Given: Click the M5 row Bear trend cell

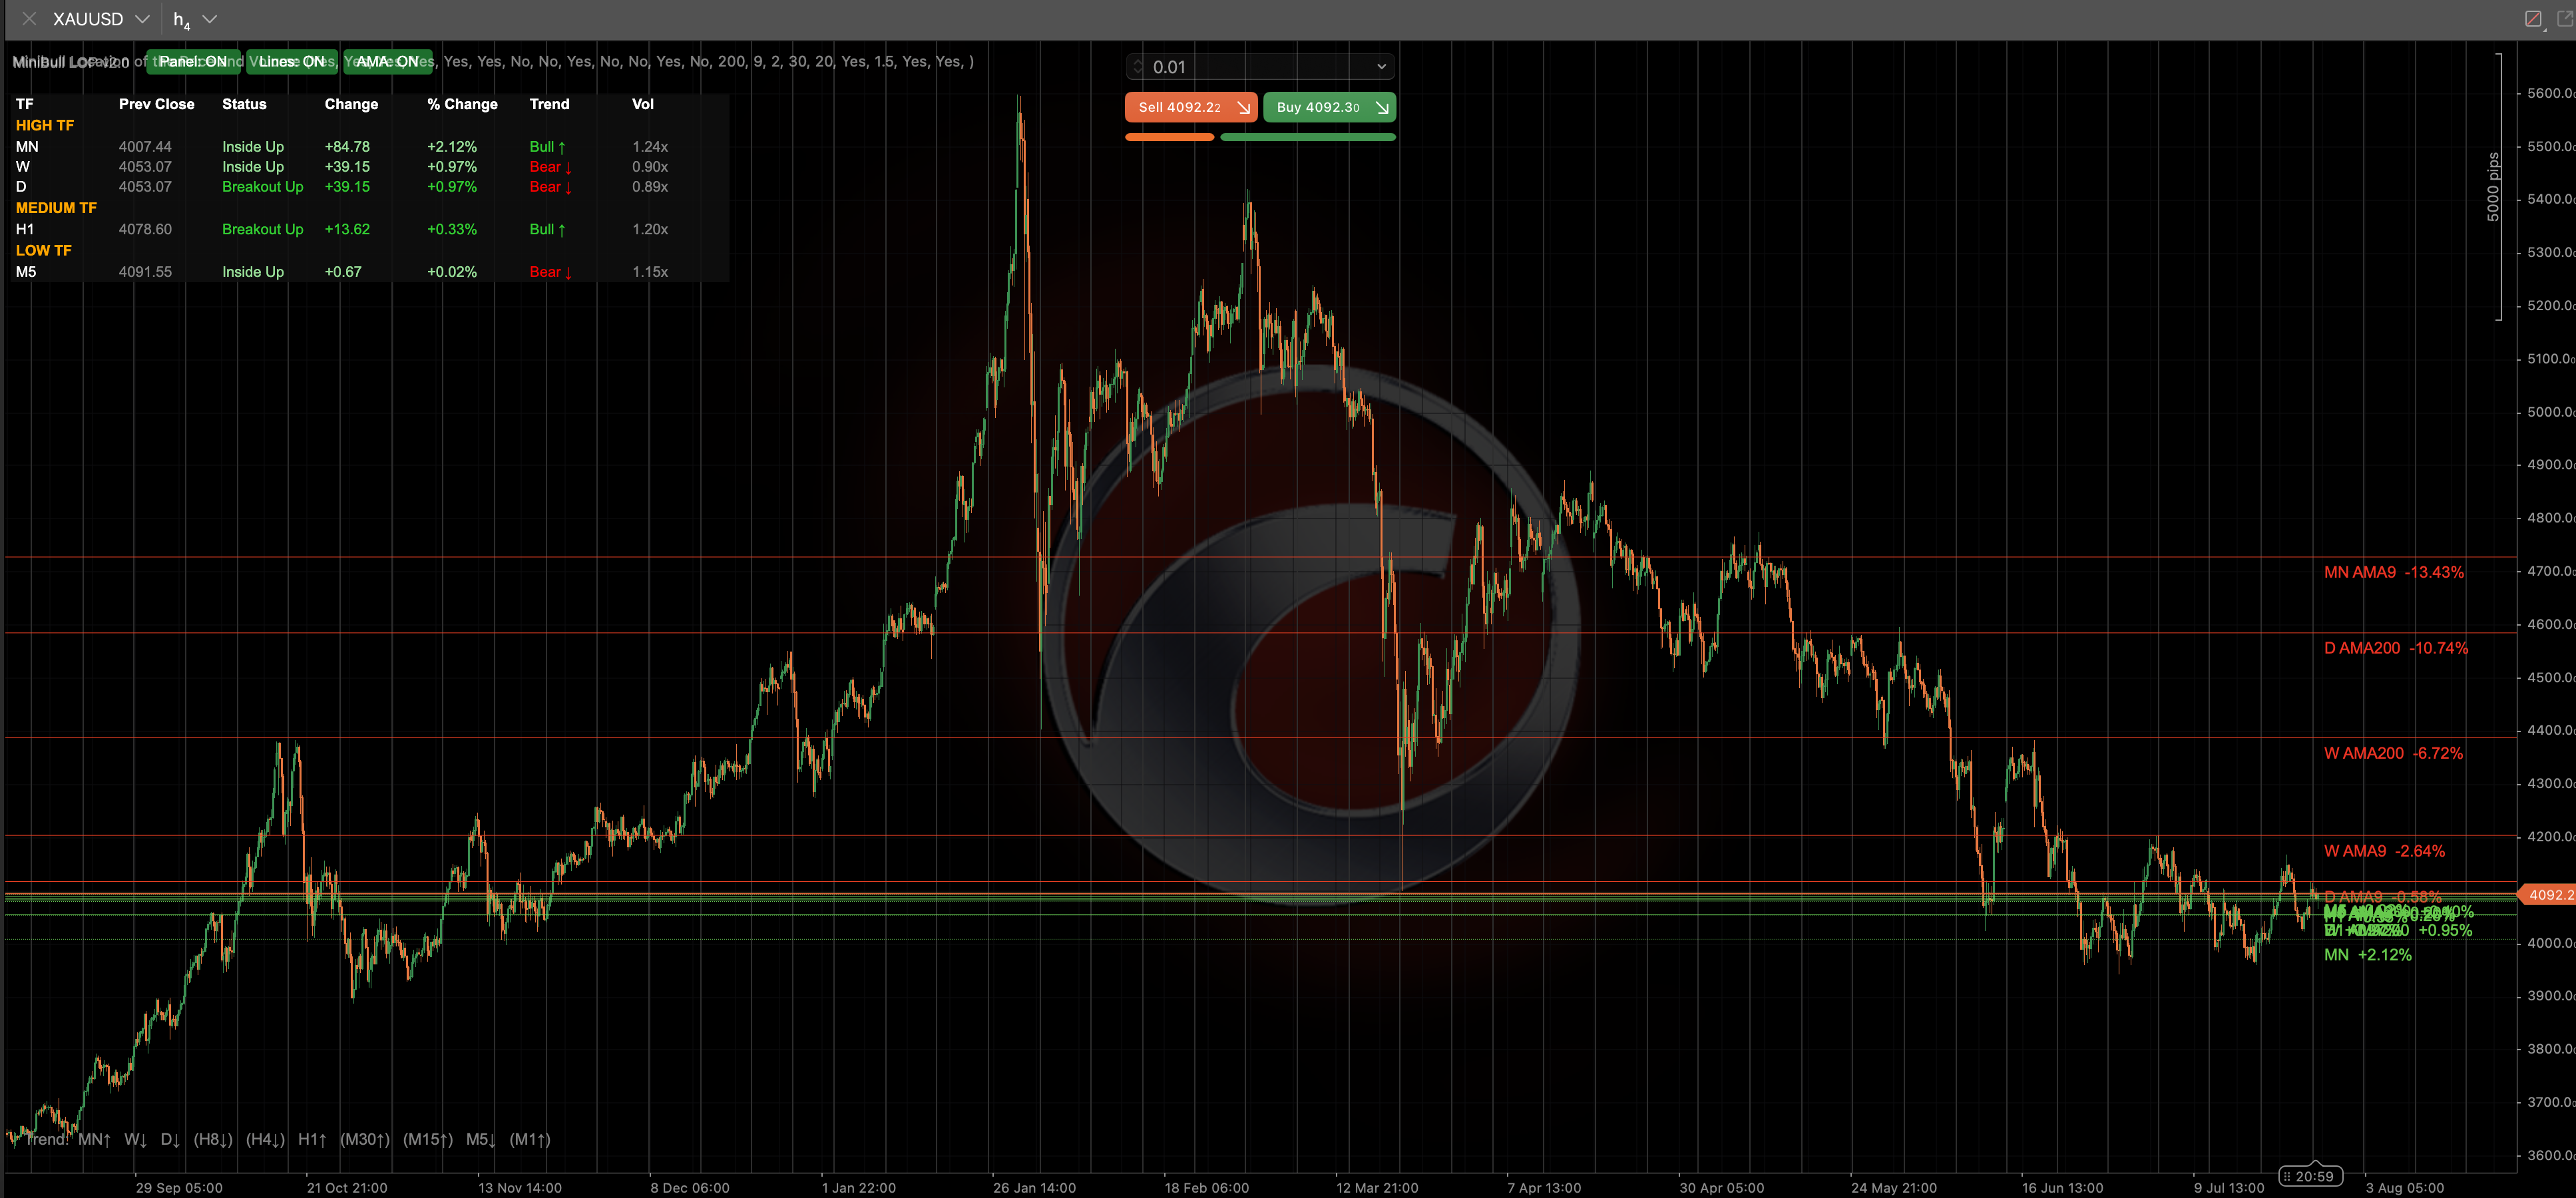Looking at the screenshot, I should pyautogui.click(x=550, y=272).
